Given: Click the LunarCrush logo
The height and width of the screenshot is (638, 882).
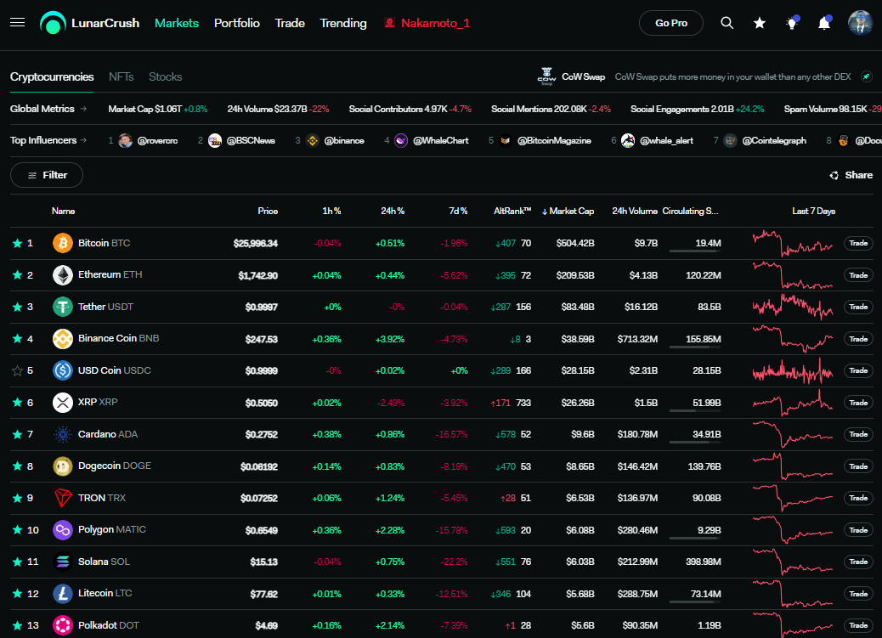Looking at the screenshot, I should (x=90, y=23).
